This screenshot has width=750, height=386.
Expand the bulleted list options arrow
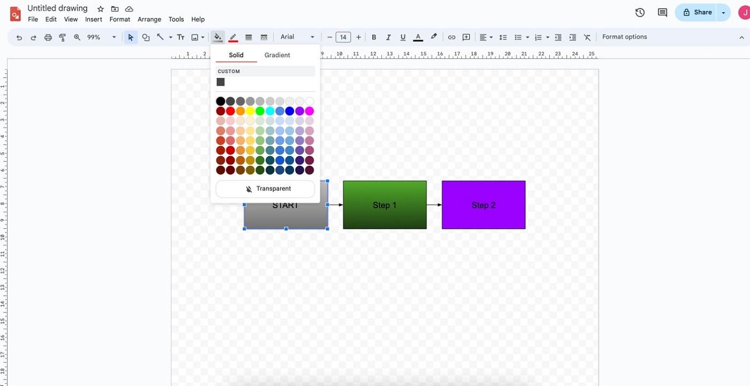pos(528,37)
